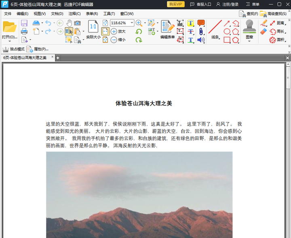Screen dimensions: 291x238
Task: Rotate view clockwise
Action: (x=139, y=40)
